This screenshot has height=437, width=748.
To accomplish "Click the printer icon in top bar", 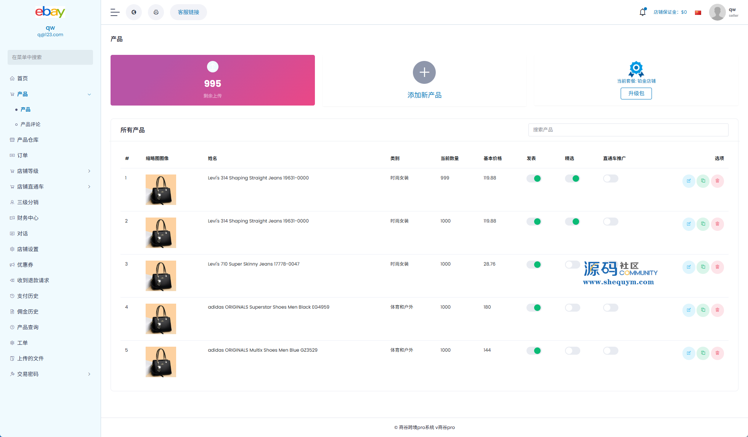I will [156, 12].
